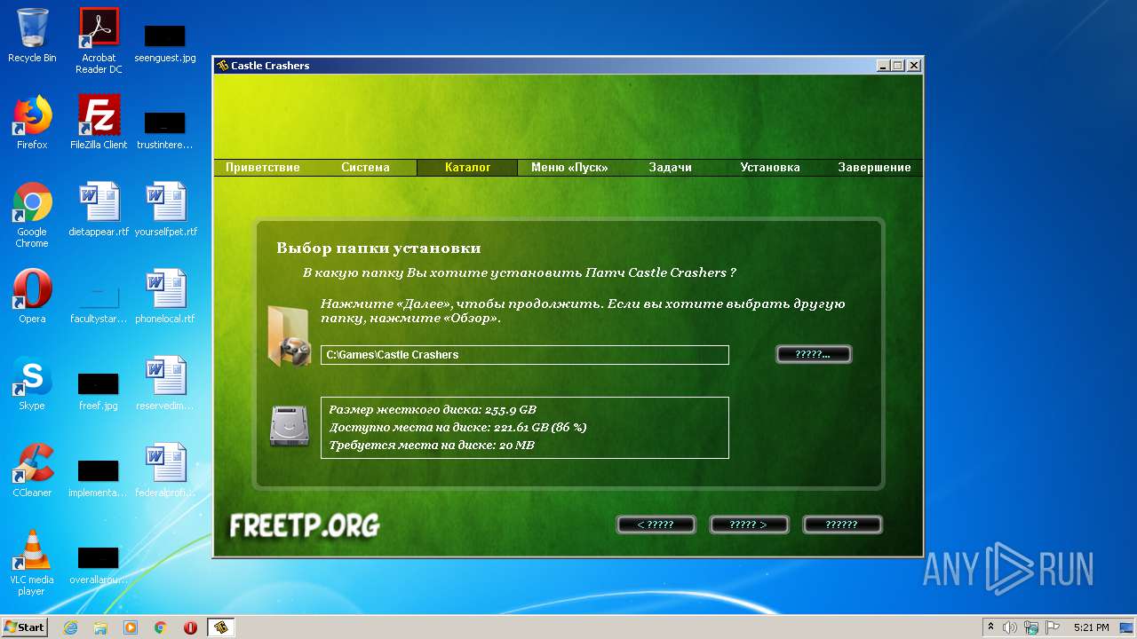Select the trustintere... desktop file
1137x639 pixels.
click(x=165, y=129)
